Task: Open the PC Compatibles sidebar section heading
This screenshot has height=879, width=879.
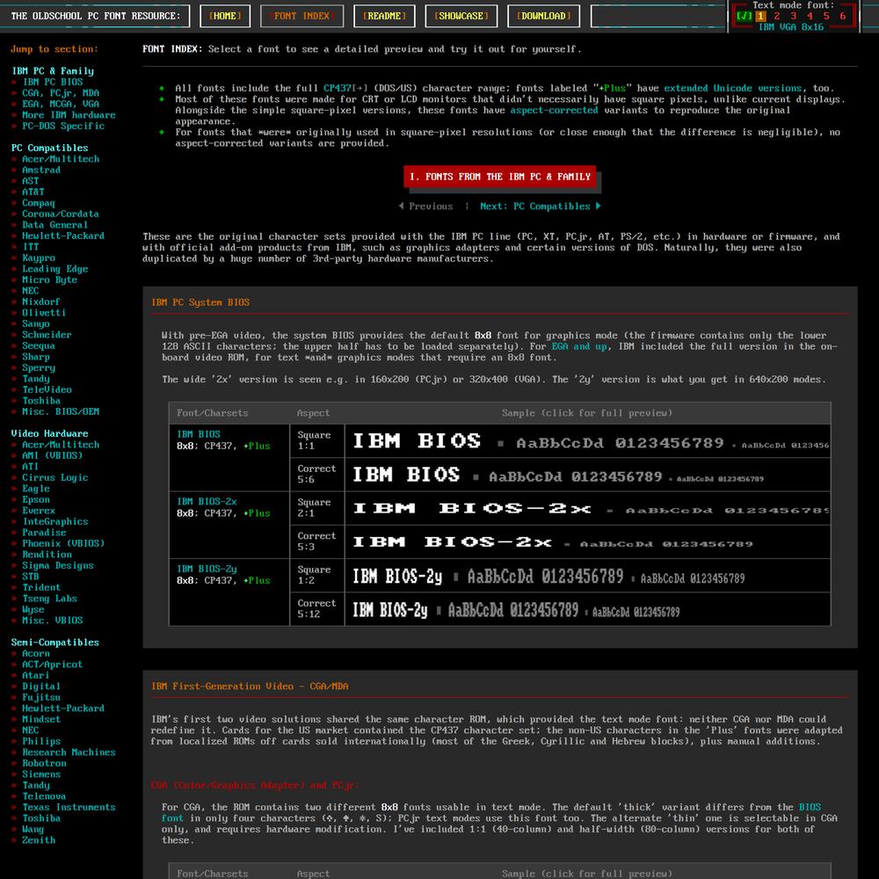Action: pos(50,148)
